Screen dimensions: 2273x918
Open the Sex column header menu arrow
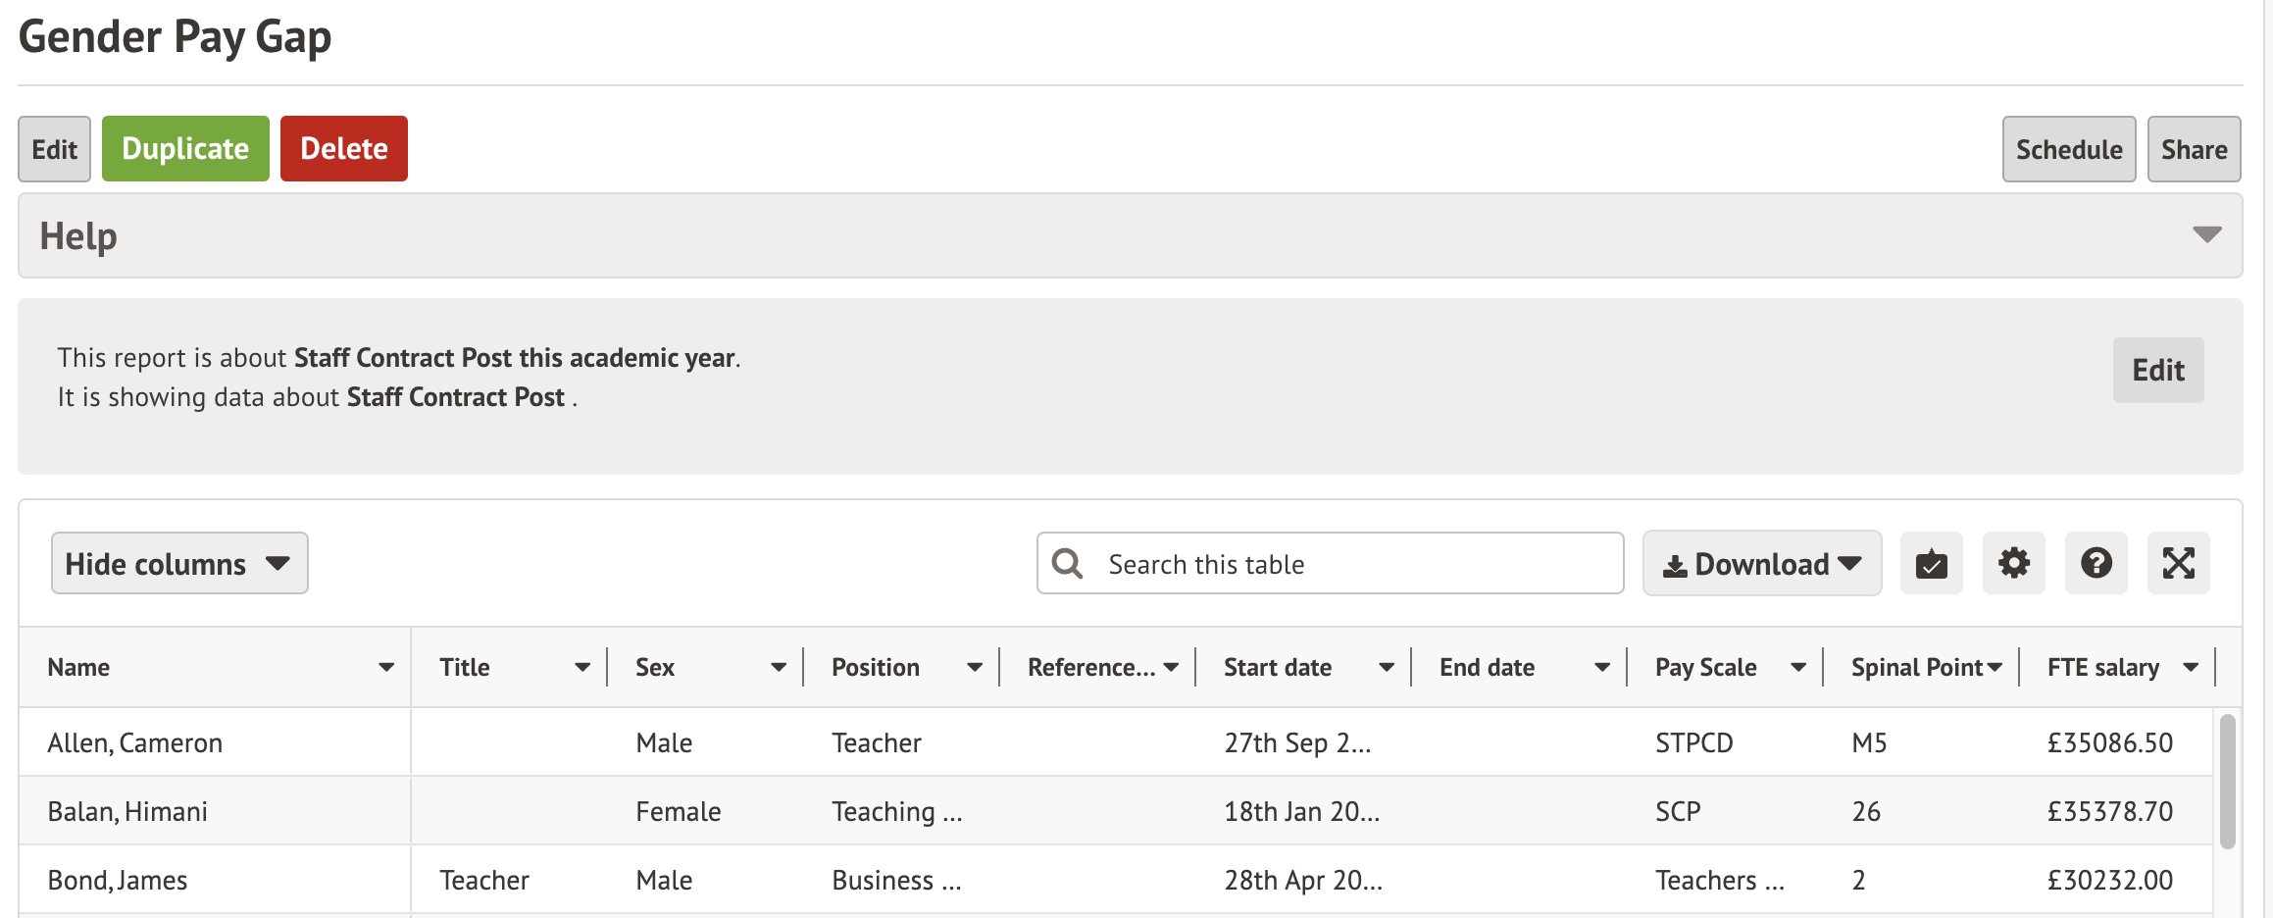coord(779,668)
